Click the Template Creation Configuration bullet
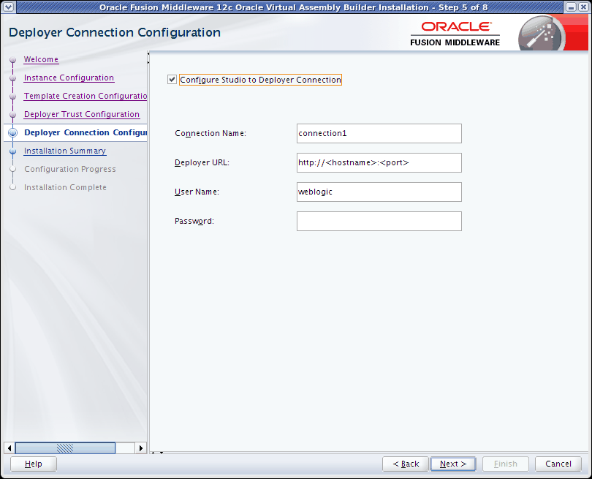592x479 pixels. [x=13, y=97]
